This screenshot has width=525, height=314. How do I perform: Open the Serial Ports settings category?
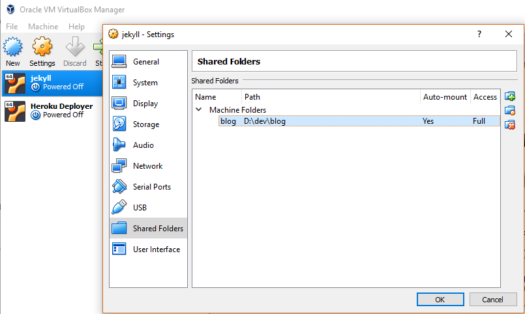[x=148, y=186]
